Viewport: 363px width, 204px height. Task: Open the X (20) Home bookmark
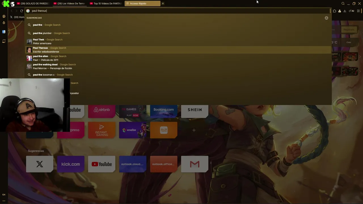17,17
